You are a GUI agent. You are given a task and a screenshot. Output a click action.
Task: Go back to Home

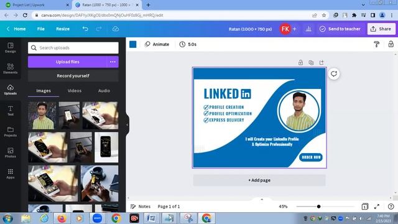coord(17,29)
